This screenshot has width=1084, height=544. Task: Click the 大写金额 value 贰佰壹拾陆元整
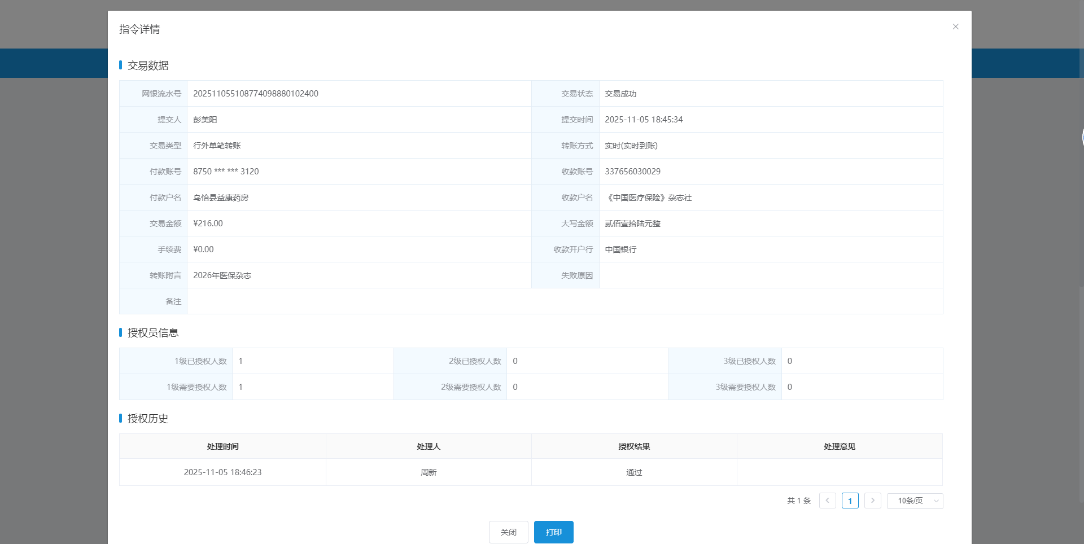(x=632, y=223)
